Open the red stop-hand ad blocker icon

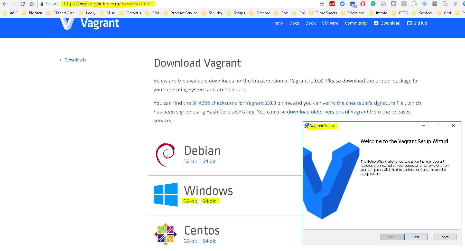(363, 4)
